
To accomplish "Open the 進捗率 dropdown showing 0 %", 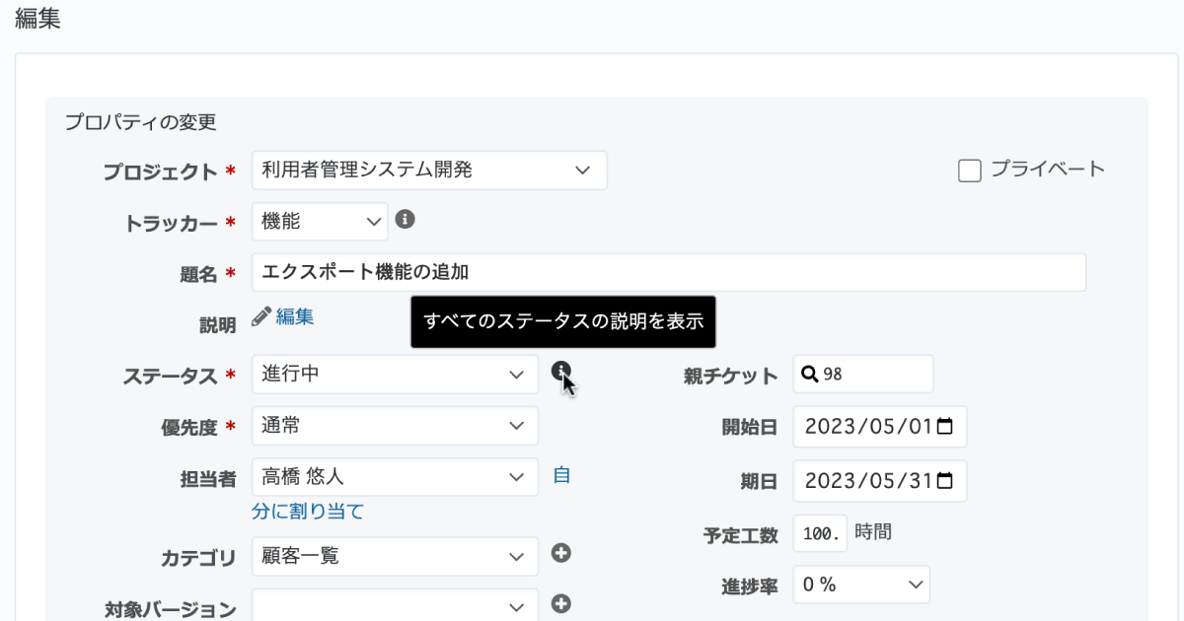I will pyautogui.click(x=861, y=585).
